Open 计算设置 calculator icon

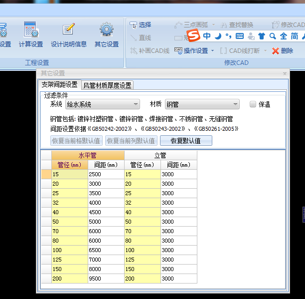pyautogui.click(x=31, y=29)
